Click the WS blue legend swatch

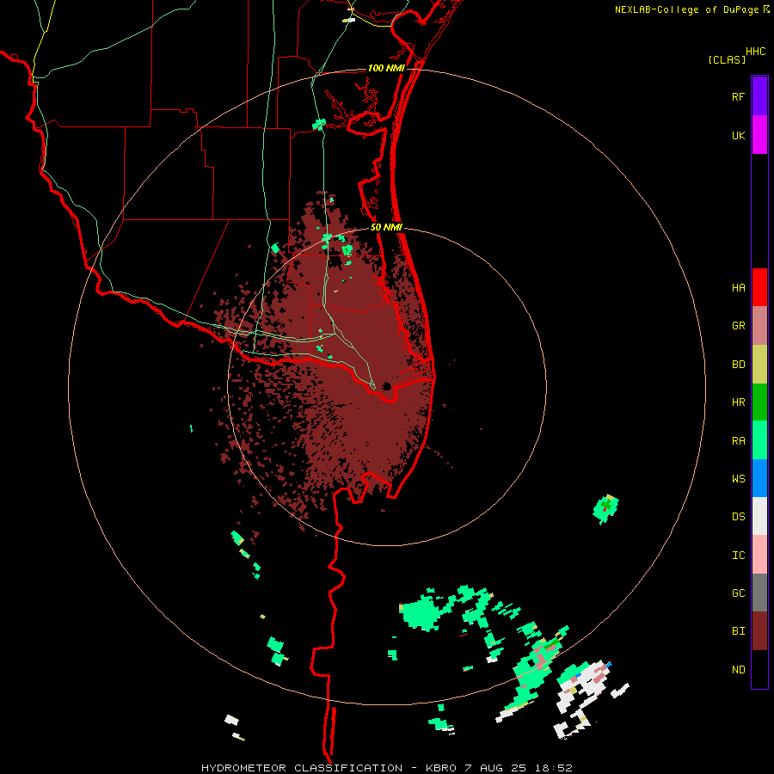(x=759, y=478)
